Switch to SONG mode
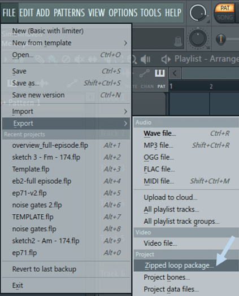The width and height of the screenshot is (239, 296). pyautogui.click(x=225, y=17)
